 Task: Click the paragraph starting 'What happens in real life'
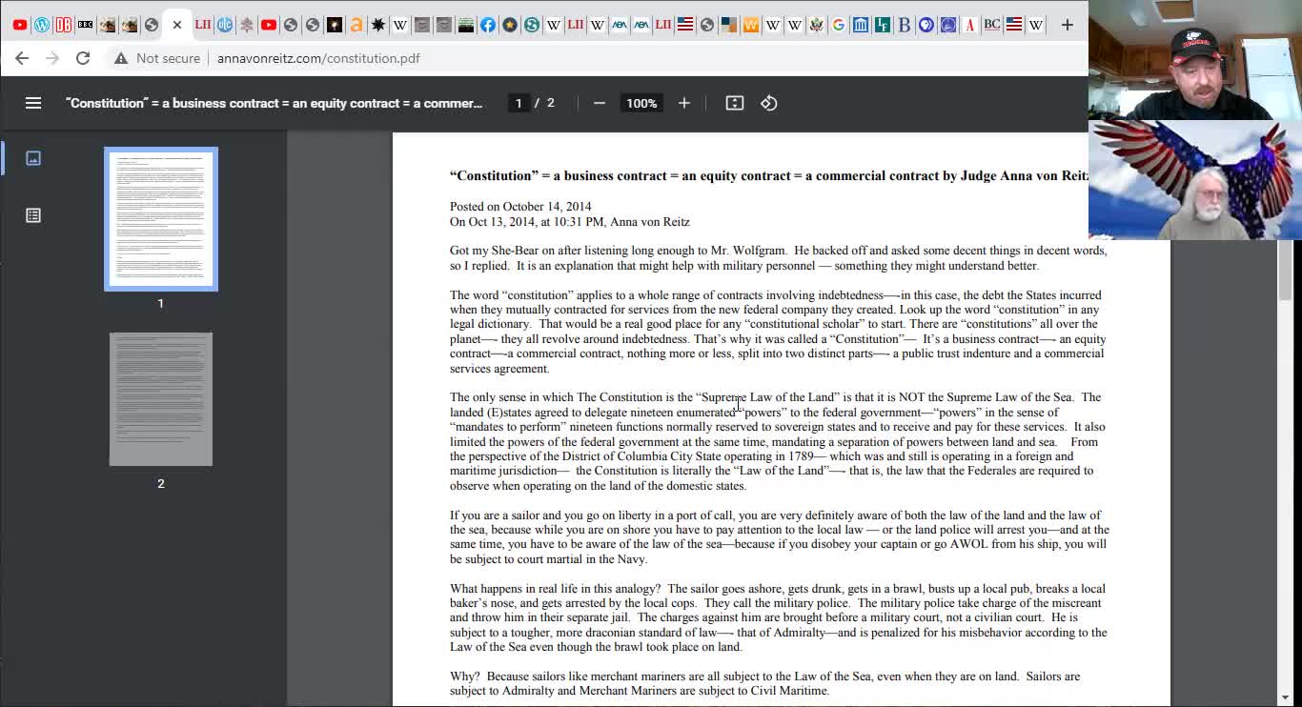(778, 617)
